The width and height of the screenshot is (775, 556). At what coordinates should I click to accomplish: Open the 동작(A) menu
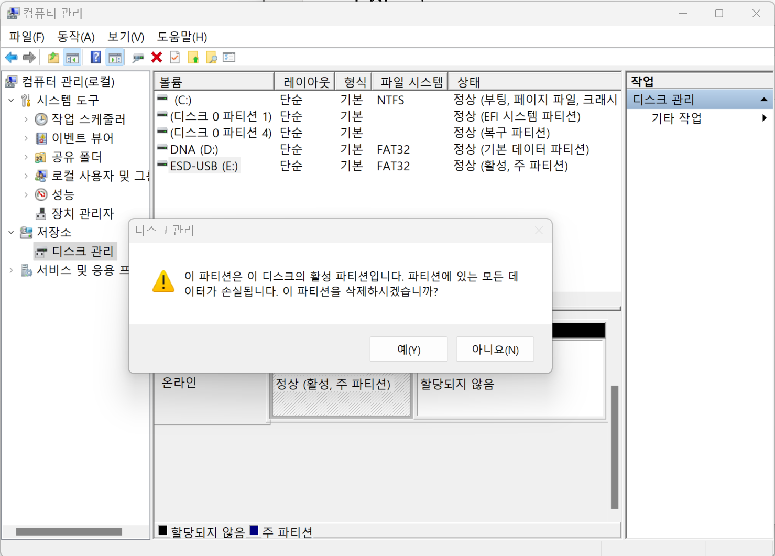coord(76,37)
